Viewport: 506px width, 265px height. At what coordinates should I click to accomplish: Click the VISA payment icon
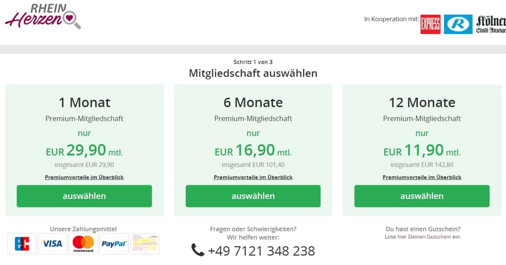[52, 244]
